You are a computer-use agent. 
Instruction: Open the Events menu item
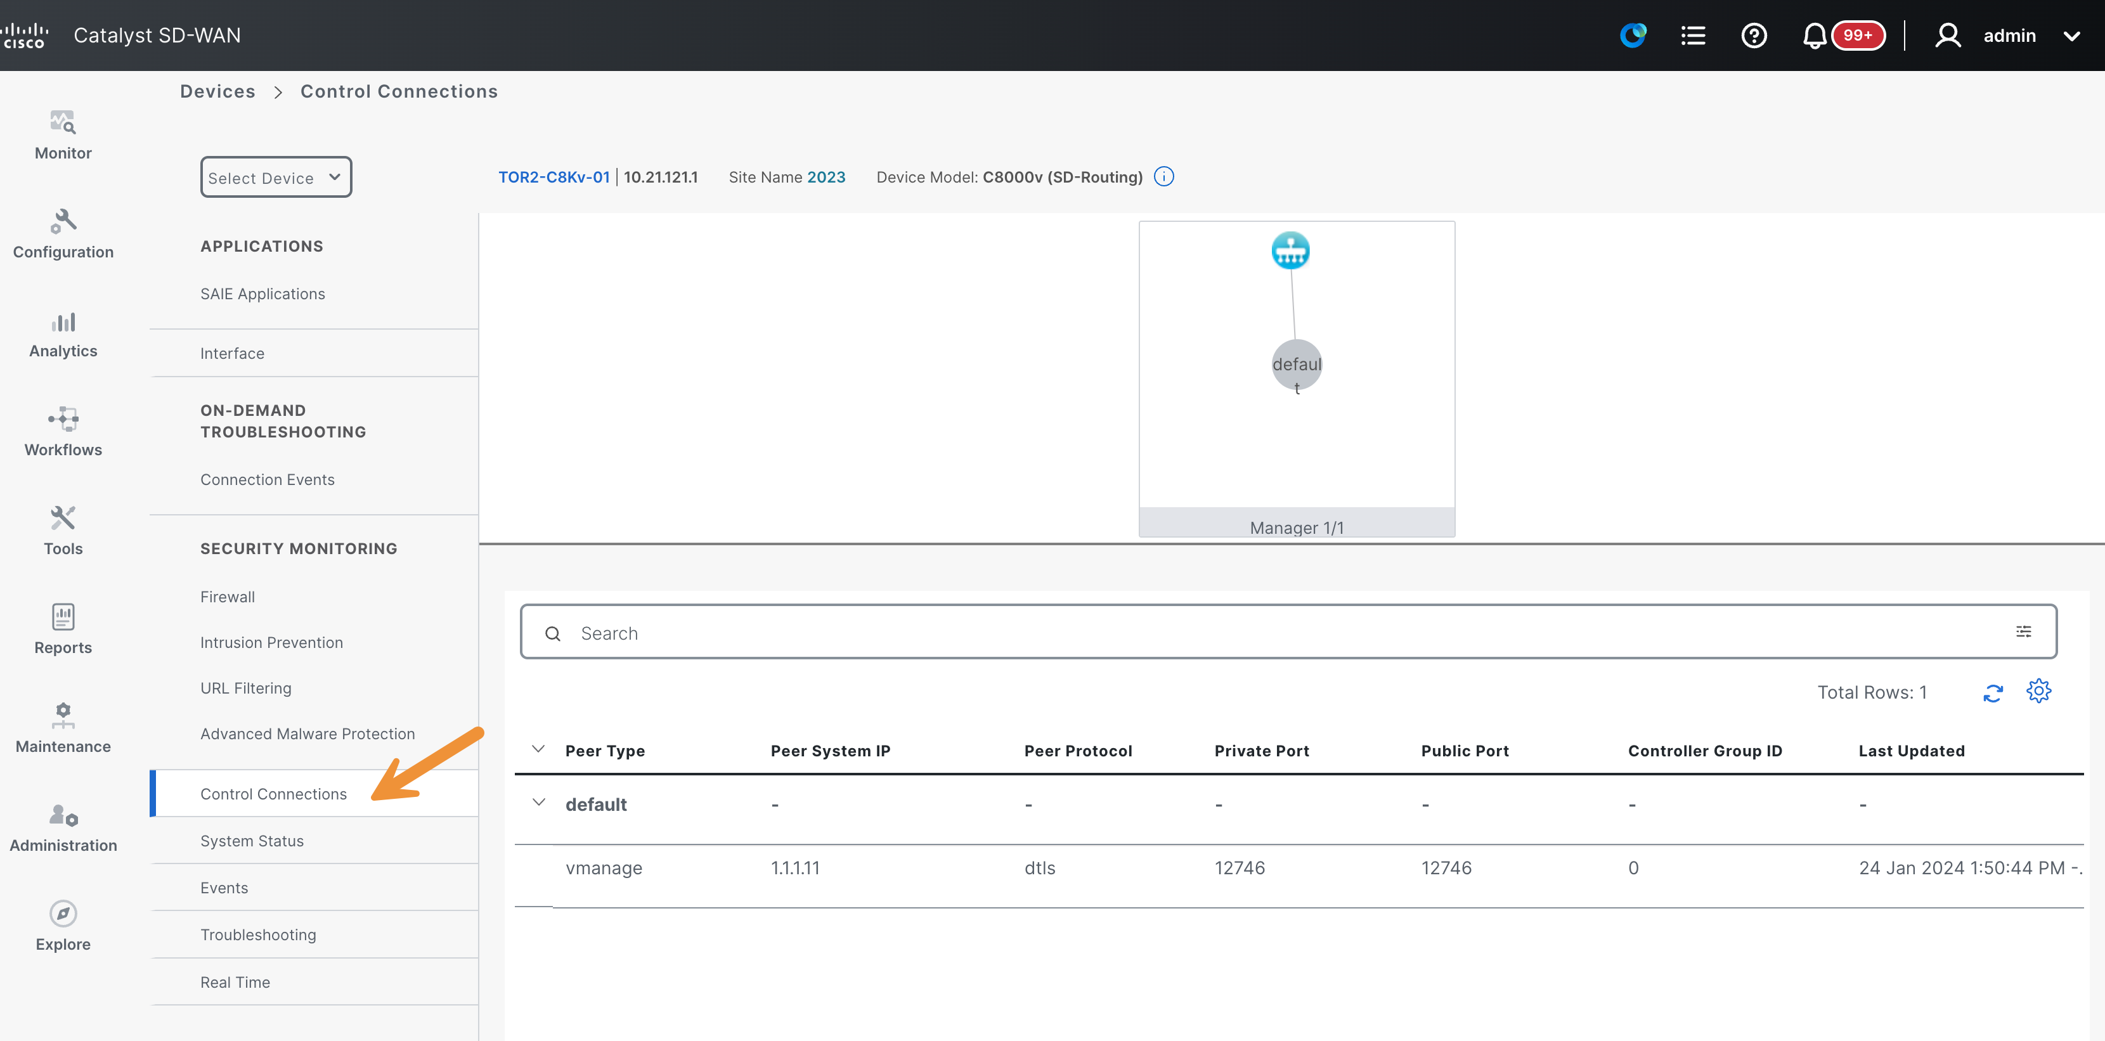click(224, 888)
